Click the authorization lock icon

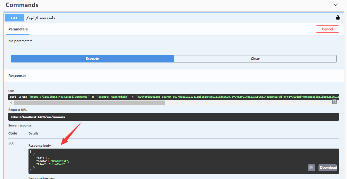(338, 18)
